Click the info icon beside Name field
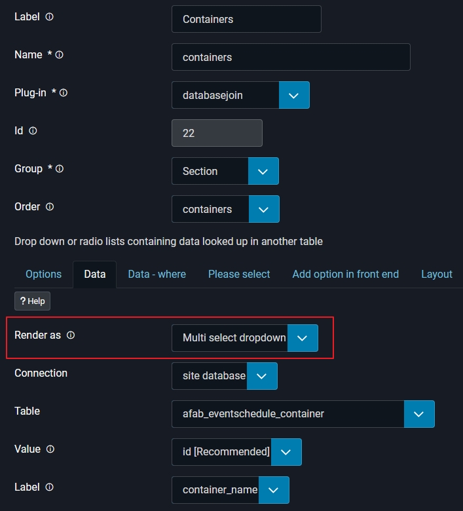 (x=60, y=55)
